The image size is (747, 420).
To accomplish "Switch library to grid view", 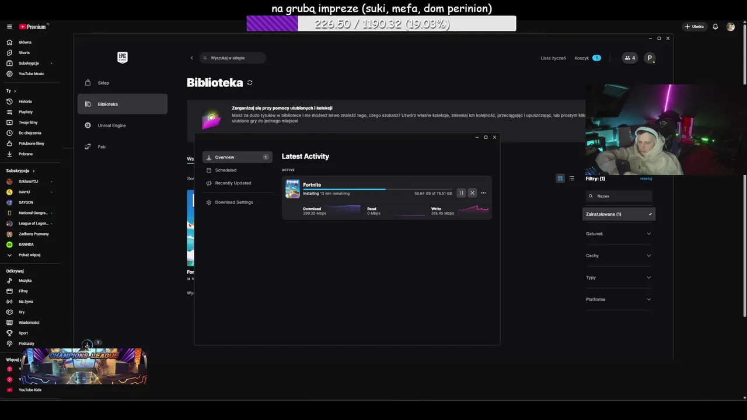I will tap(560, 178).
